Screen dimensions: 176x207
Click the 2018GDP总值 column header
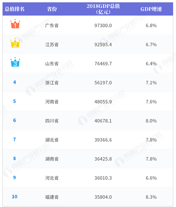point(103,9)
